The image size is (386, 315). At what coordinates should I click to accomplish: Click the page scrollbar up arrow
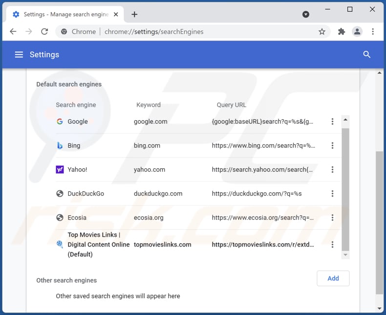pos(379,73)
